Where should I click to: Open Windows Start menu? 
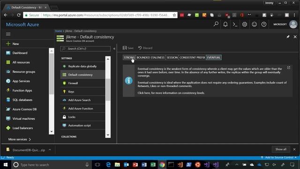pyautogui.click(x=6, y=165)
